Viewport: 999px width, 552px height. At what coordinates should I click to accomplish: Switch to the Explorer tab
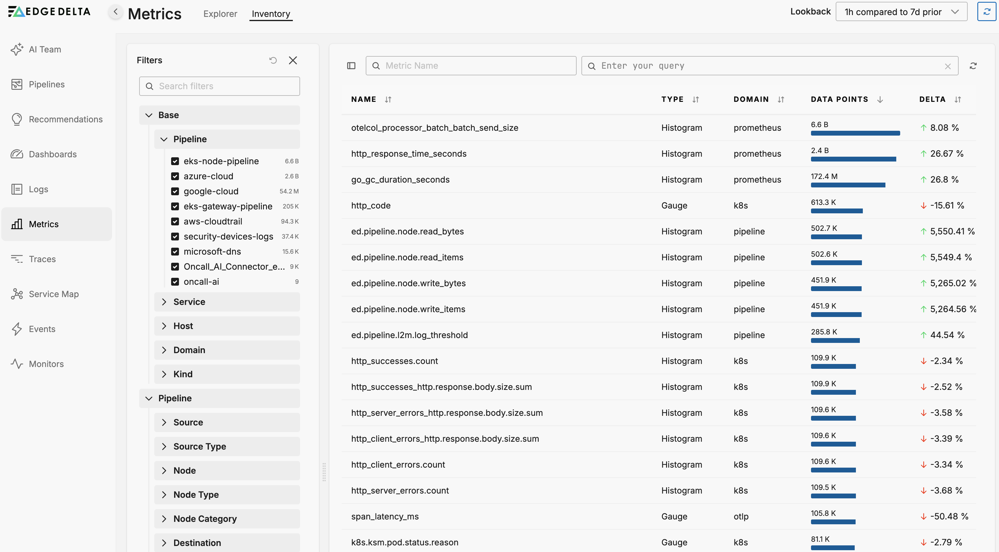click(220, 14)
